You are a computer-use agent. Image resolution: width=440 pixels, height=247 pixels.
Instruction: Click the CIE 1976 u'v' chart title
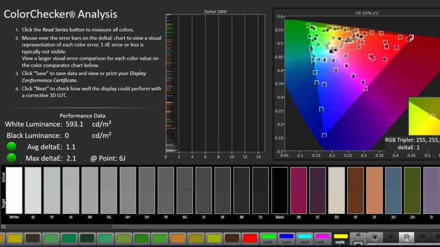point(367,13)
